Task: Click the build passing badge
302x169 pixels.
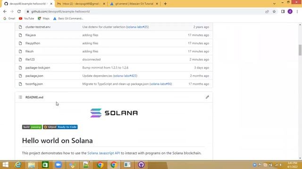Action: tap(32, 127)
